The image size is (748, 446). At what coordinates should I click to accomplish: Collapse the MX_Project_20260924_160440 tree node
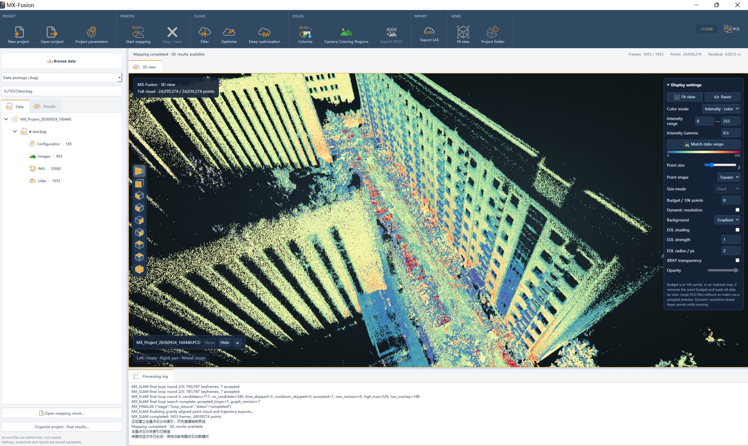(x=6, y=119)
